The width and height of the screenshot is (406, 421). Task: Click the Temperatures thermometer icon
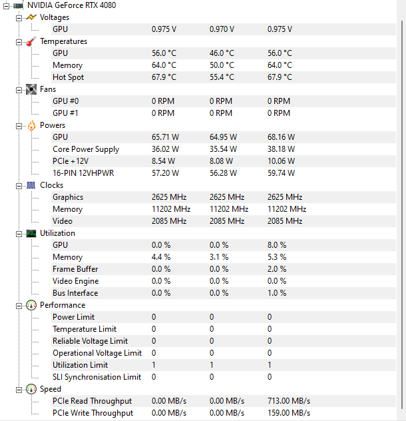click(31, 41)
